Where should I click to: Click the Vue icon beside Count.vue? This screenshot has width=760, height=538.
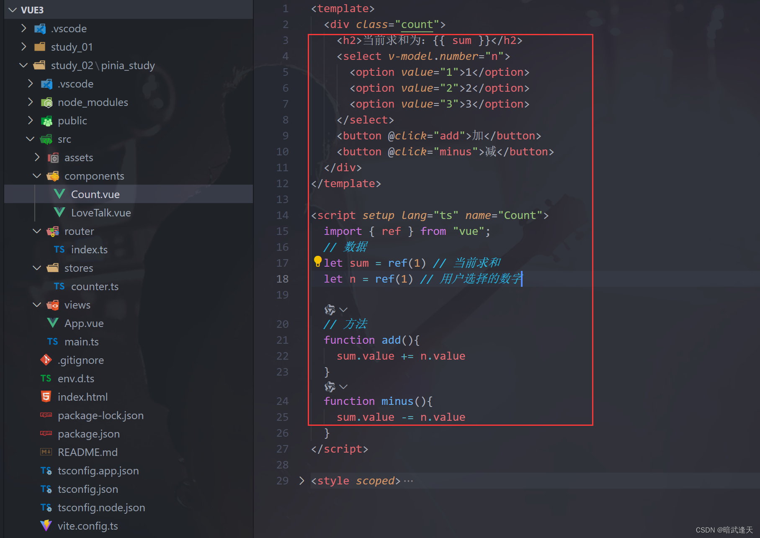59,194
